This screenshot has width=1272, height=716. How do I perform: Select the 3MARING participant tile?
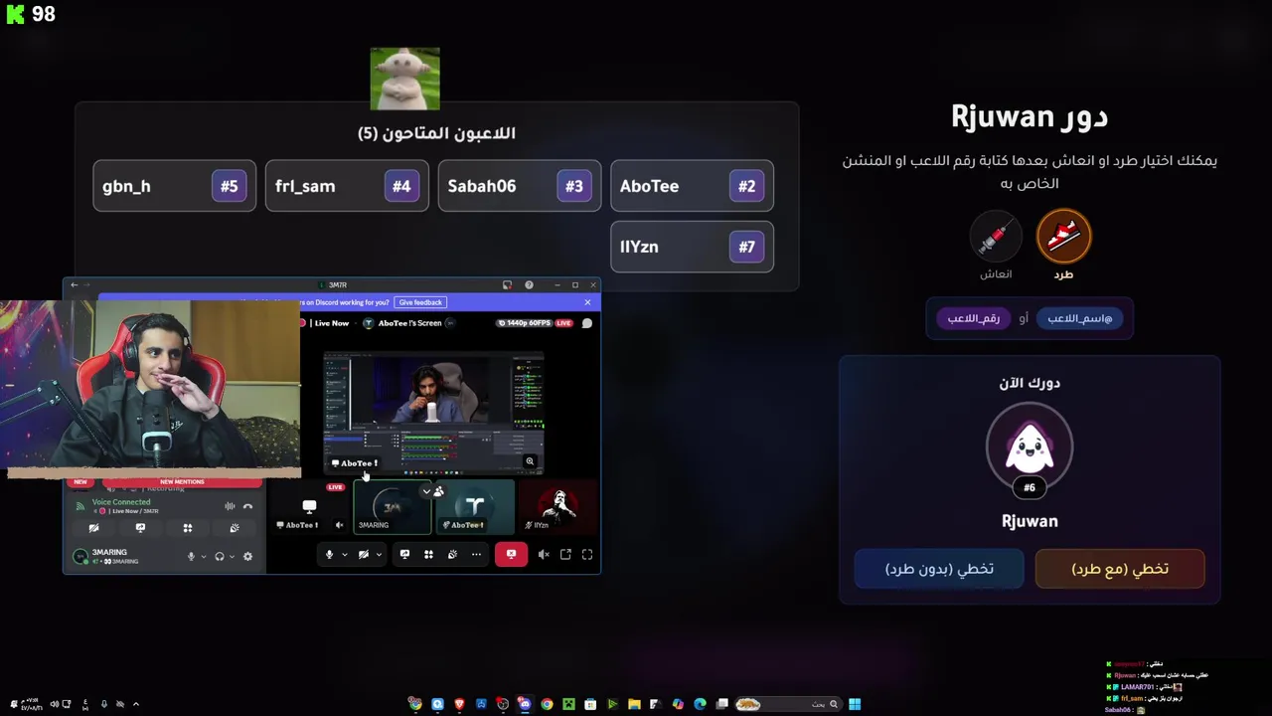pyautogui.click(x=393, y=507)
